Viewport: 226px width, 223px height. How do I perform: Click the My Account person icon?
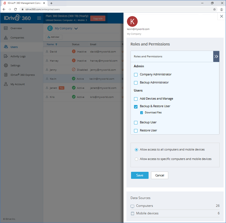pyautogui.click(x=6, y=84)
